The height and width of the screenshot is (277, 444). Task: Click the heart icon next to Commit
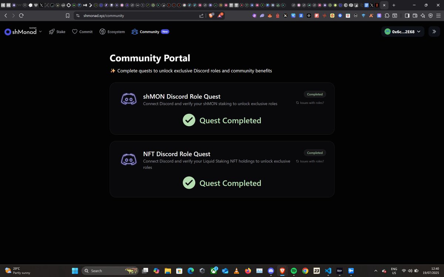[x=75, y=32]
